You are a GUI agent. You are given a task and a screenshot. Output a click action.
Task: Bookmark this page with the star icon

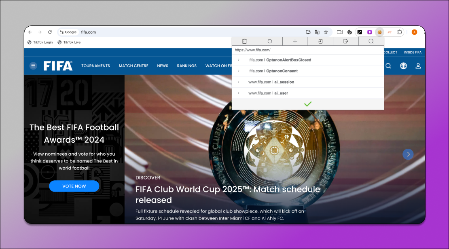[x=326, y=32]
